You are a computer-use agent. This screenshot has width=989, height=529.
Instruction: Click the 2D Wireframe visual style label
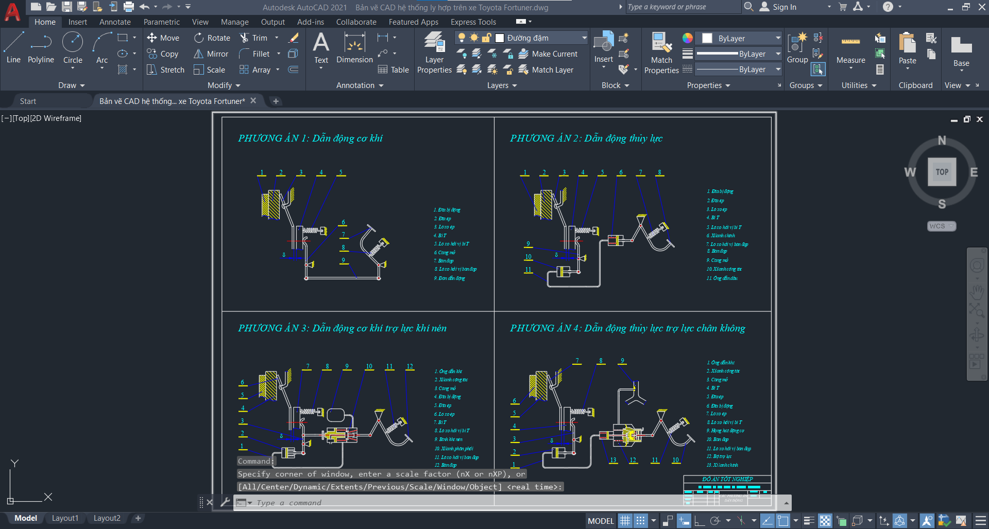[56, 118]
